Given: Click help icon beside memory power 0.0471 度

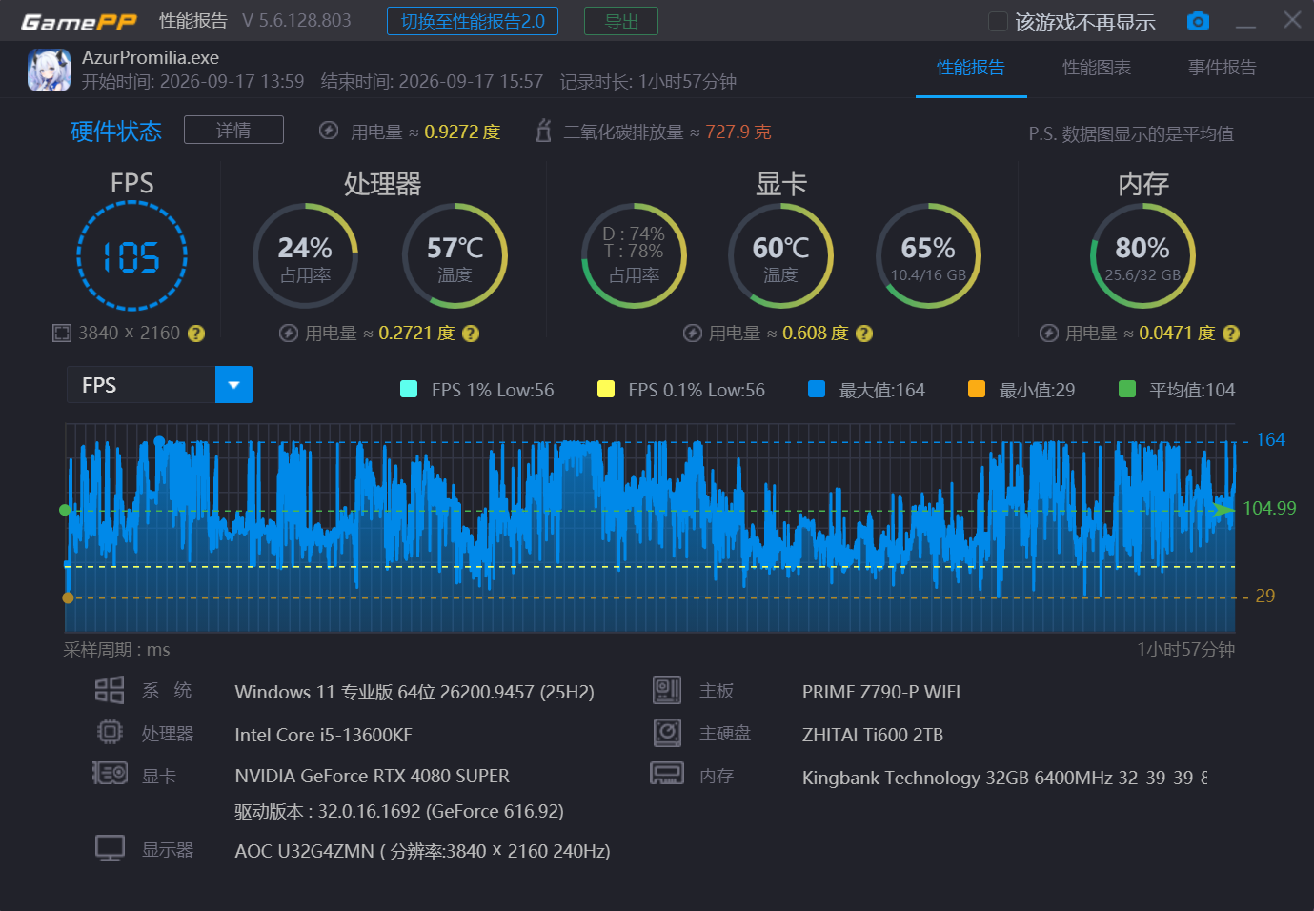Looking at the screenshot, I should (x=1231, y=334).
